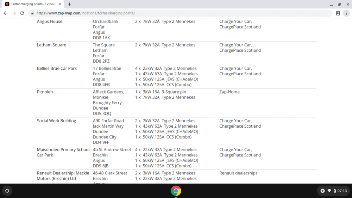Click Letham Square ChargePlace Scotland text

point(240,50)
